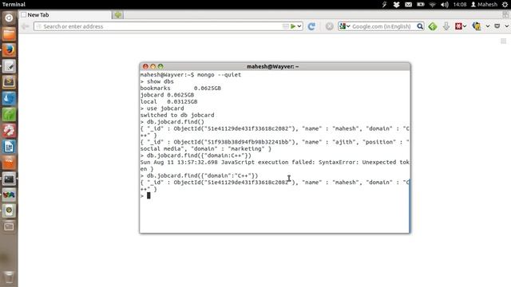
Task: Open the battery indicator menu
Action: pyautogui.click(x=421, y=4)
